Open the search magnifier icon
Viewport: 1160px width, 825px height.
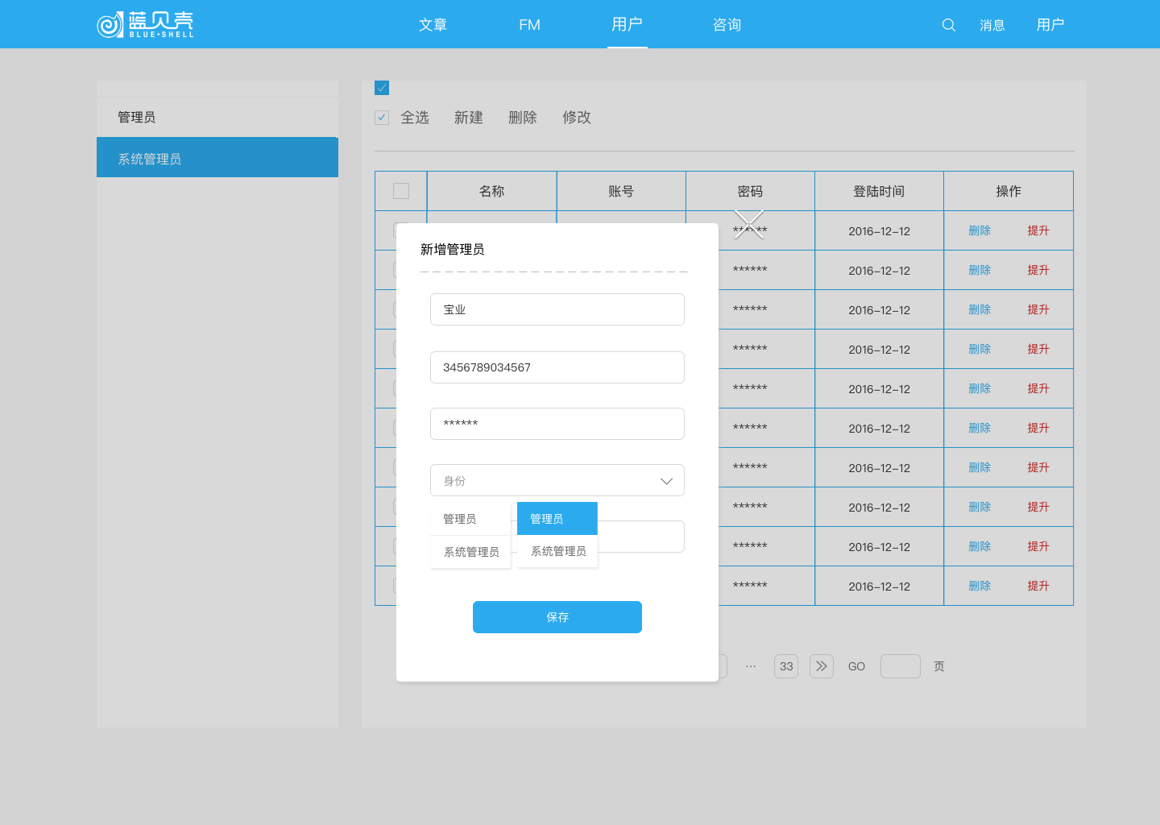pyautogui.click(x=949, y=25)
